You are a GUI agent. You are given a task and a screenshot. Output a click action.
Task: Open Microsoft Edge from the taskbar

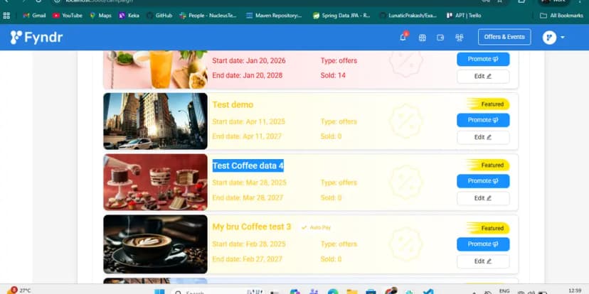pyautogui.click(x=333, y=292)
